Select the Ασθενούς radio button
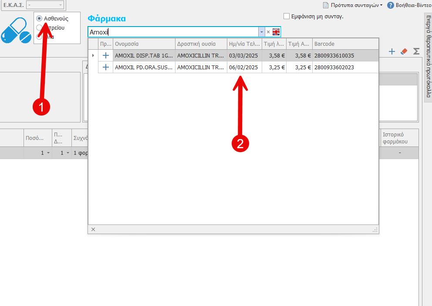The image size is (432, 306). tap(39, 19)
